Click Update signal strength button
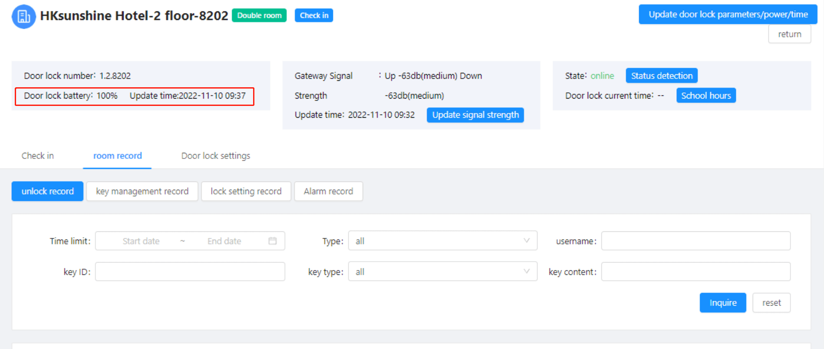824x349 pixels. pyautogui.click(x=475, y=115)
